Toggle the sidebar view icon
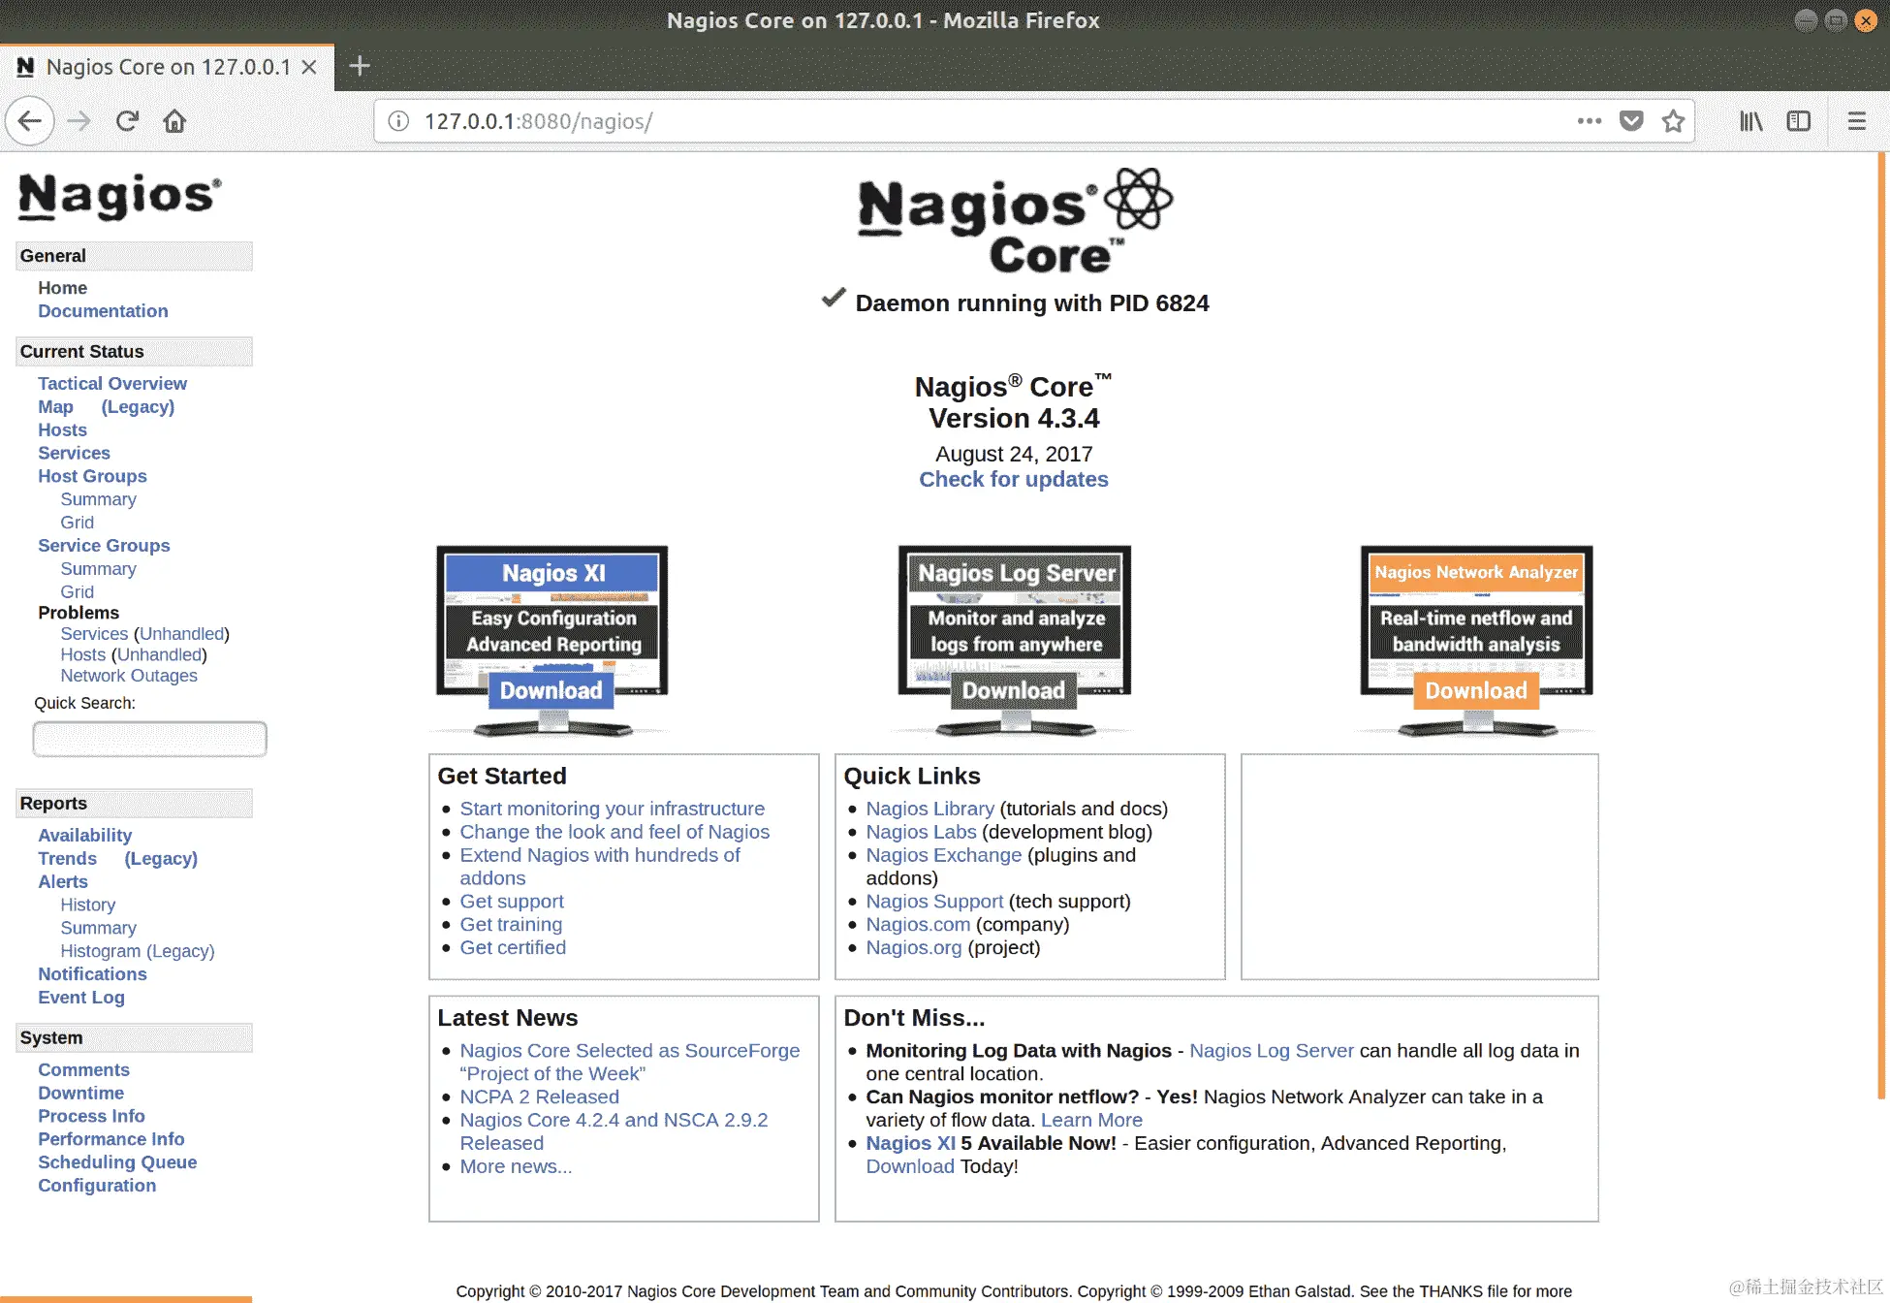The height and width of the screenshot is (1303, 1890). pyautogui.click(x=1799, y=121)
